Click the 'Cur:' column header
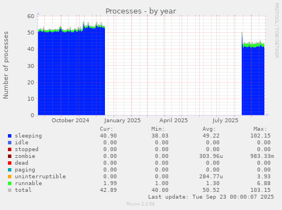Image resolution: width=282 pixels, height=210 pixels. pyautogui.click(x=107, y=129)
